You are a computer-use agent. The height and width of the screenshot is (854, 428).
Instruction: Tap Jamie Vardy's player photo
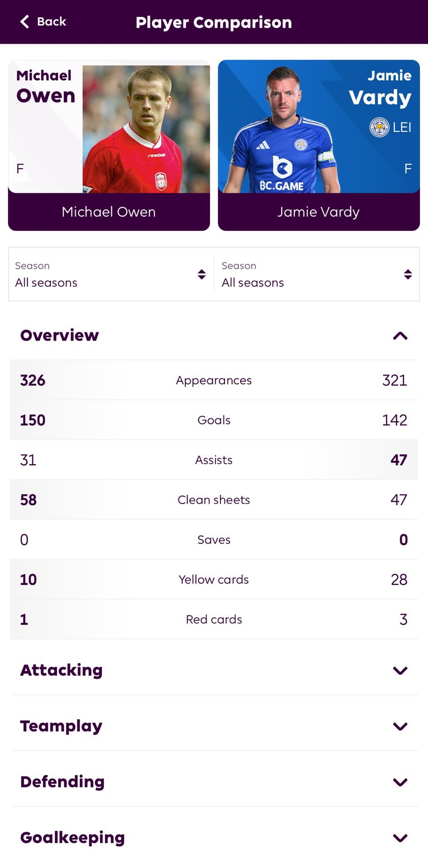pyautogui.click(x=283, y=129)
